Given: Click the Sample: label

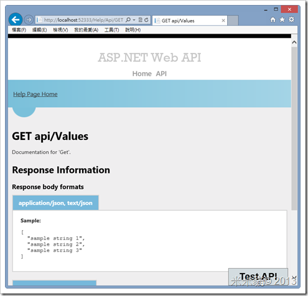Looking at the screenshot, I should click(x=30, y=221).
